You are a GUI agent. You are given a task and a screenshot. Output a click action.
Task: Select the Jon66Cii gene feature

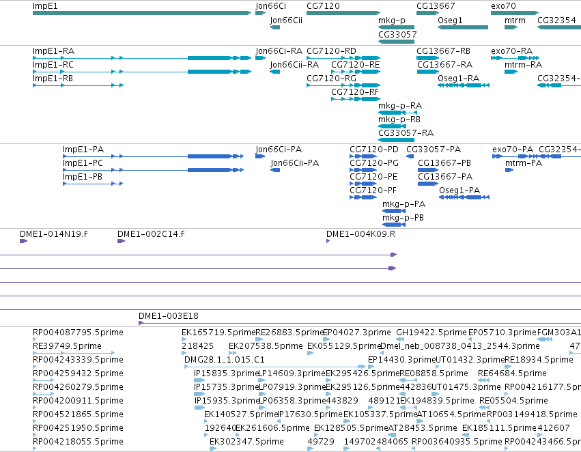point(275,27)
